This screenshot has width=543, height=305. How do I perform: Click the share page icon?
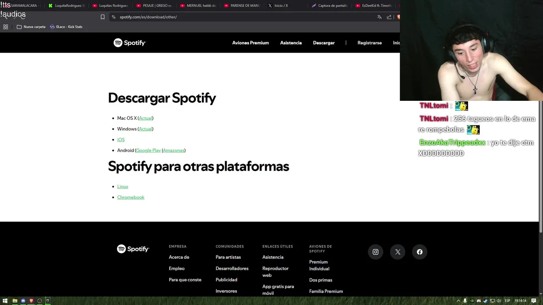pos(389,17)
